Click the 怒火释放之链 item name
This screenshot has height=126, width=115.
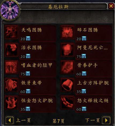pyautogui.click(x=93, y=101)
